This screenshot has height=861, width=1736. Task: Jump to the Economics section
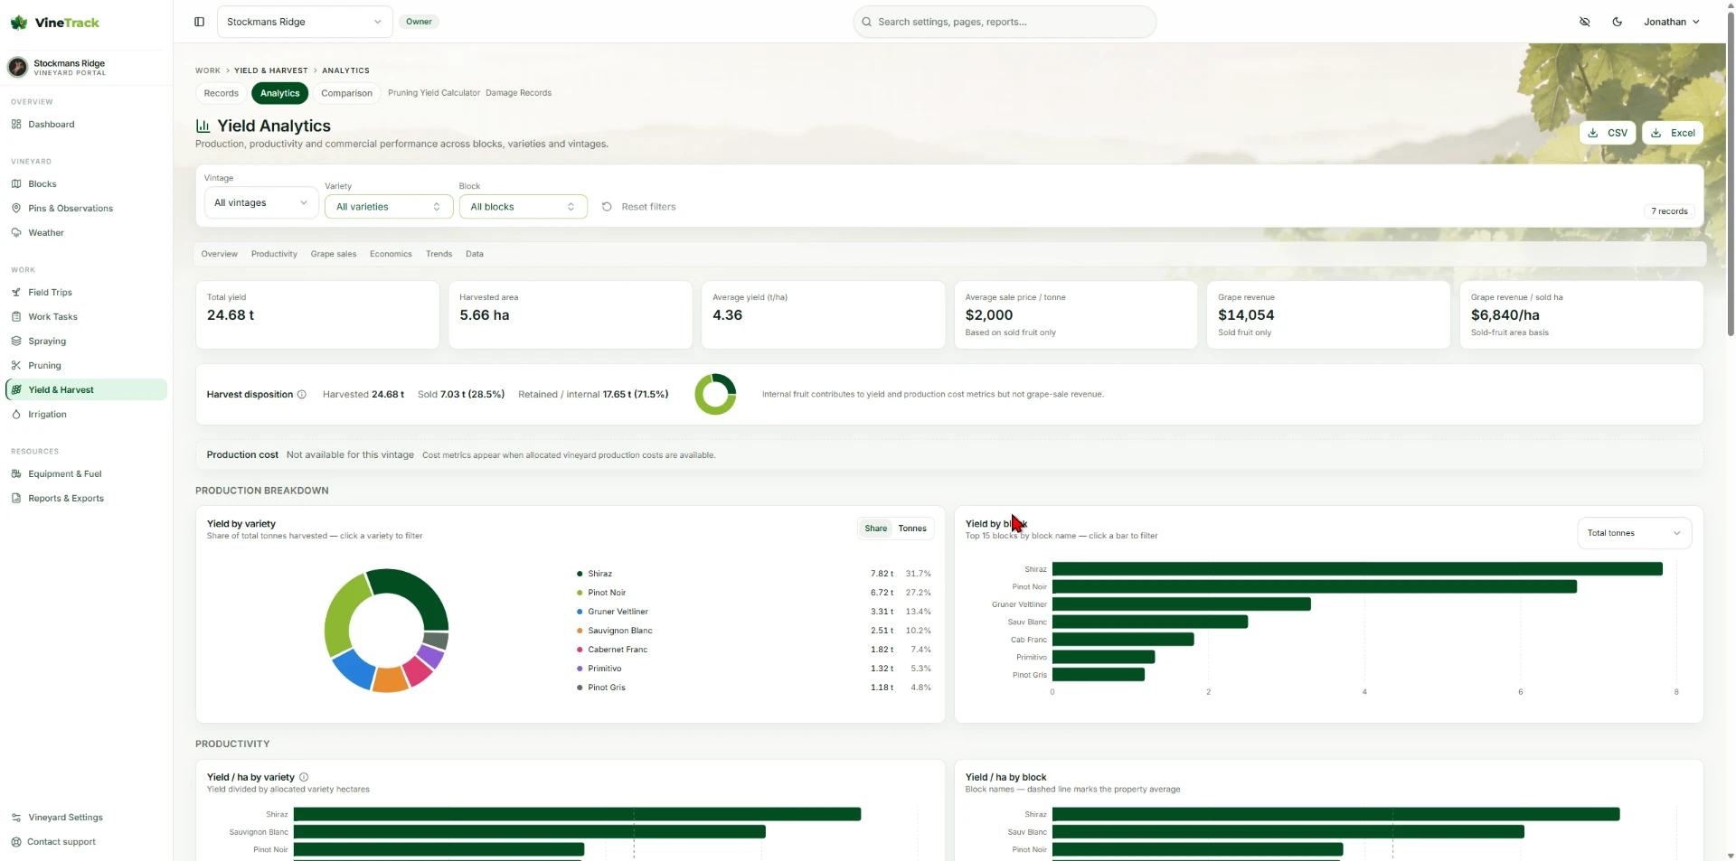pyautogui.click(x=391, y=254)
